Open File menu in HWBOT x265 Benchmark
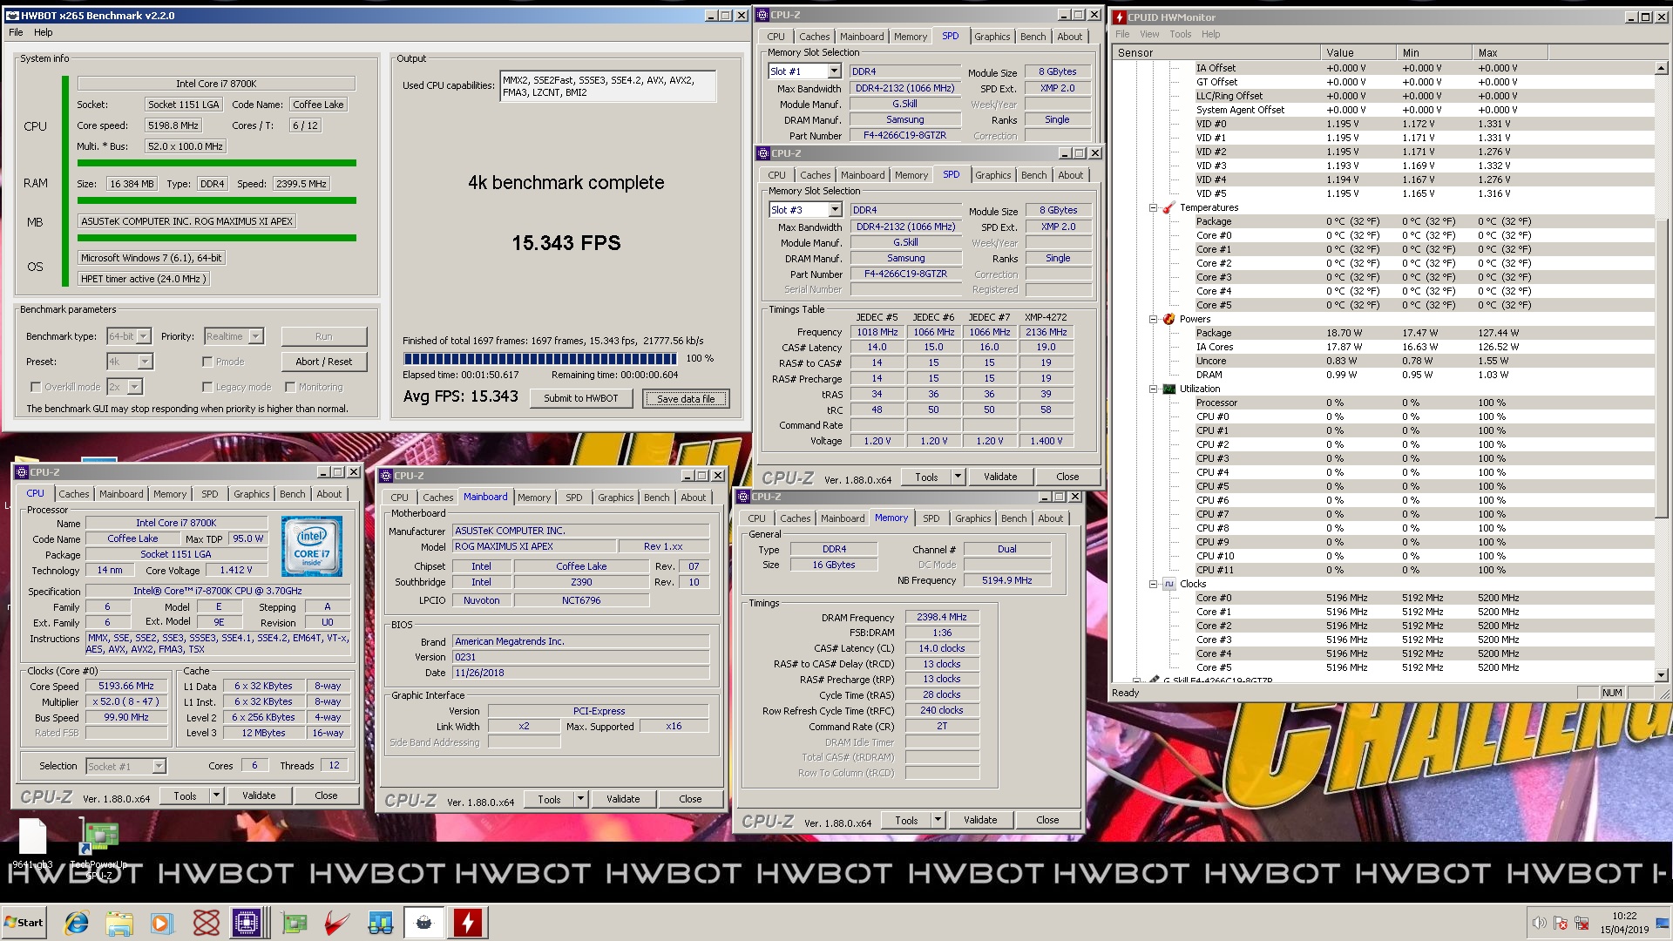Image resolution: width=1673 pixels, height=941 pixels. tap(16, 32)
